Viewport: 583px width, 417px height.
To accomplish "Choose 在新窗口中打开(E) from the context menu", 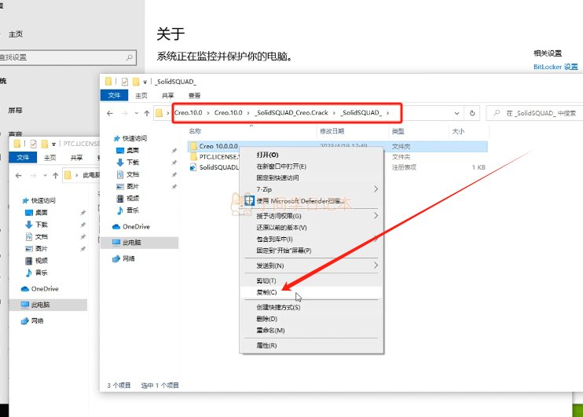I will (312, 166).
